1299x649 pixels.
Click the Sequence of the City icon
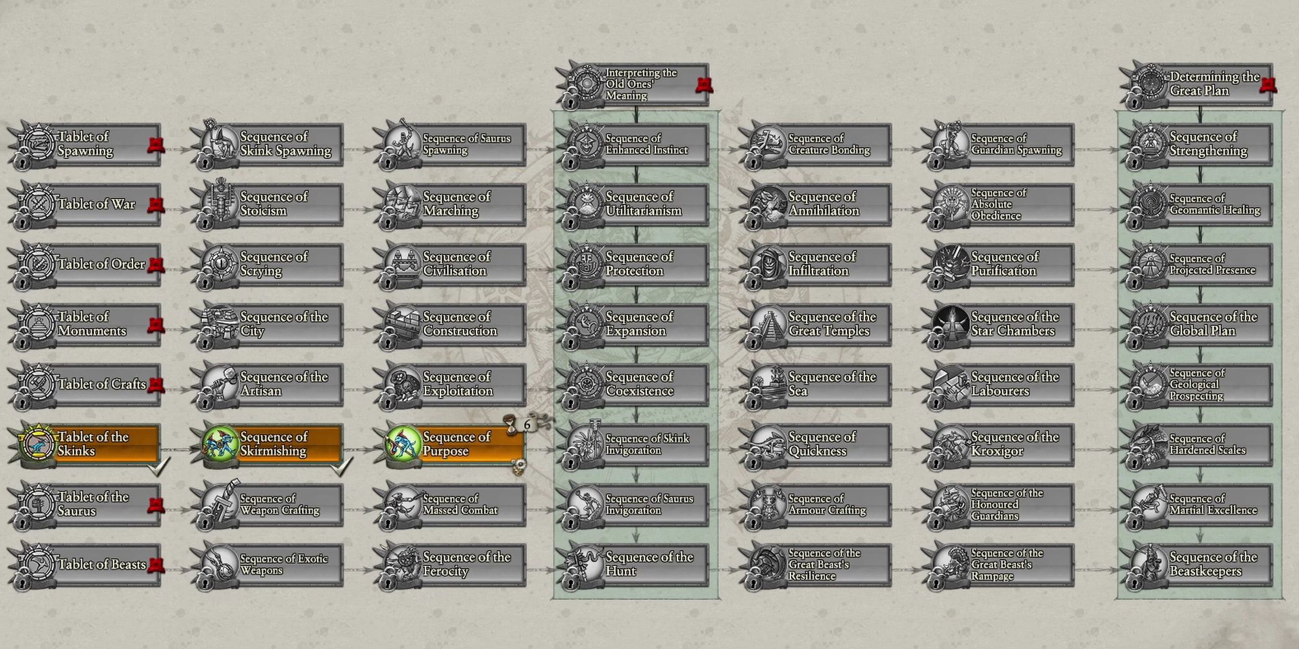coord(220,323)
